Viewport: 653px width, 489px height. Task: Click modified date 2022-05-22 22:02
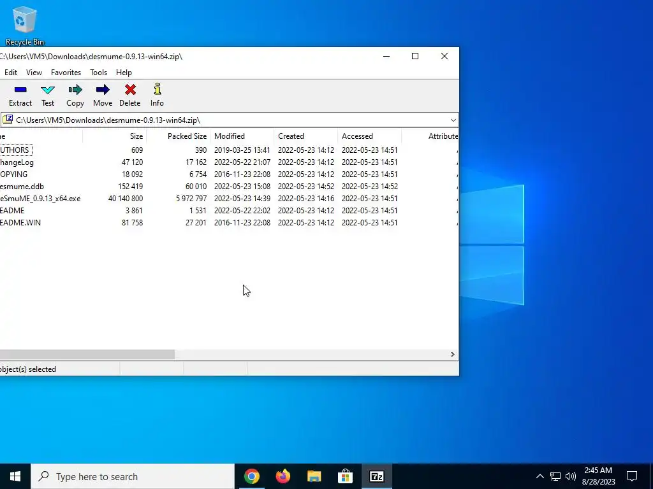tap(242, 210)
